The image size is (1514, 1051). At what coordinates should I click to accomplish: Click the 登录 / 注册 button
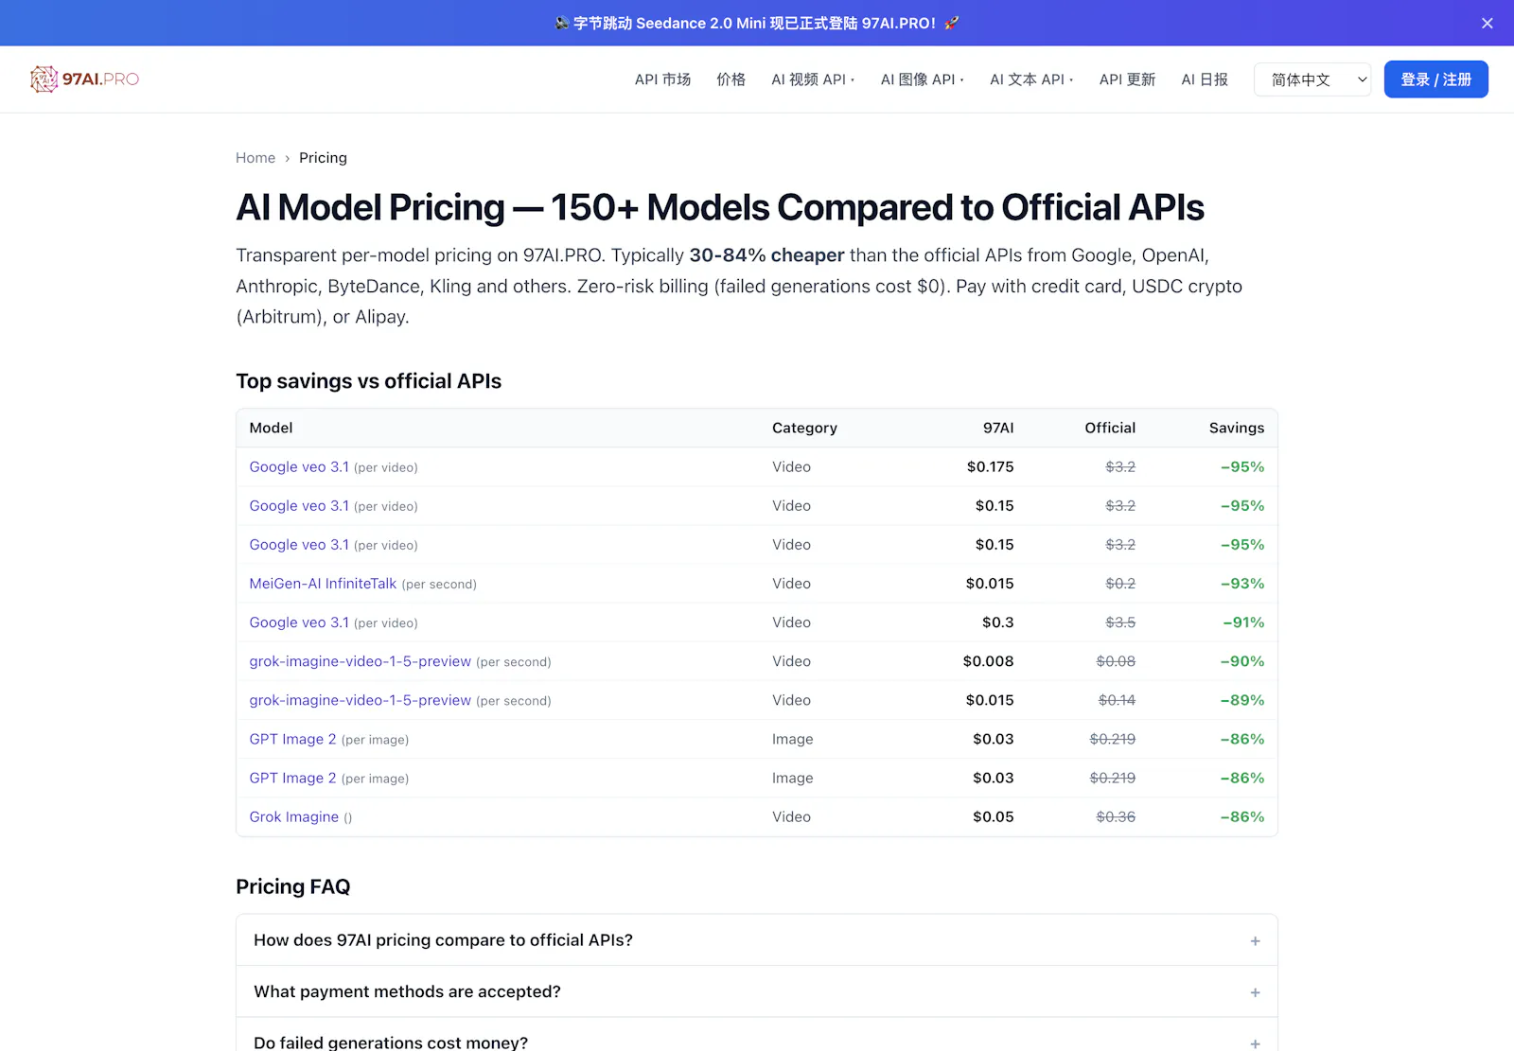coord(1435,79)
